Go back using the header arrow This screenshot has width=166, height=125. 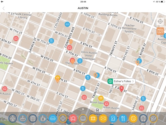4,8
